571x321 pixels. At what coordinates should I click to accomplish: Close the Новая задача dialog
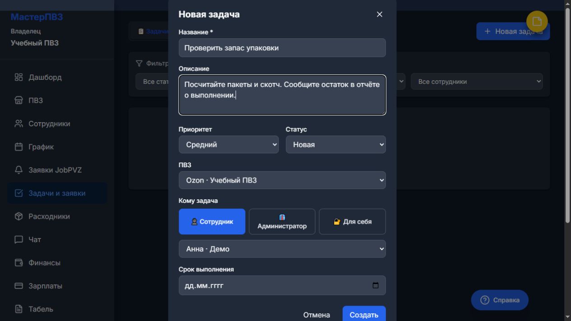379,14
